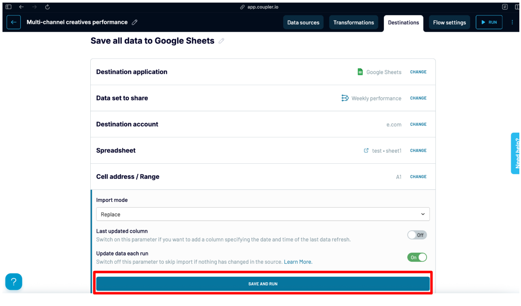Switch to the Data sources tab
Image resolution: width=521 pixels, height=306 pixels.
pos(303,23)
